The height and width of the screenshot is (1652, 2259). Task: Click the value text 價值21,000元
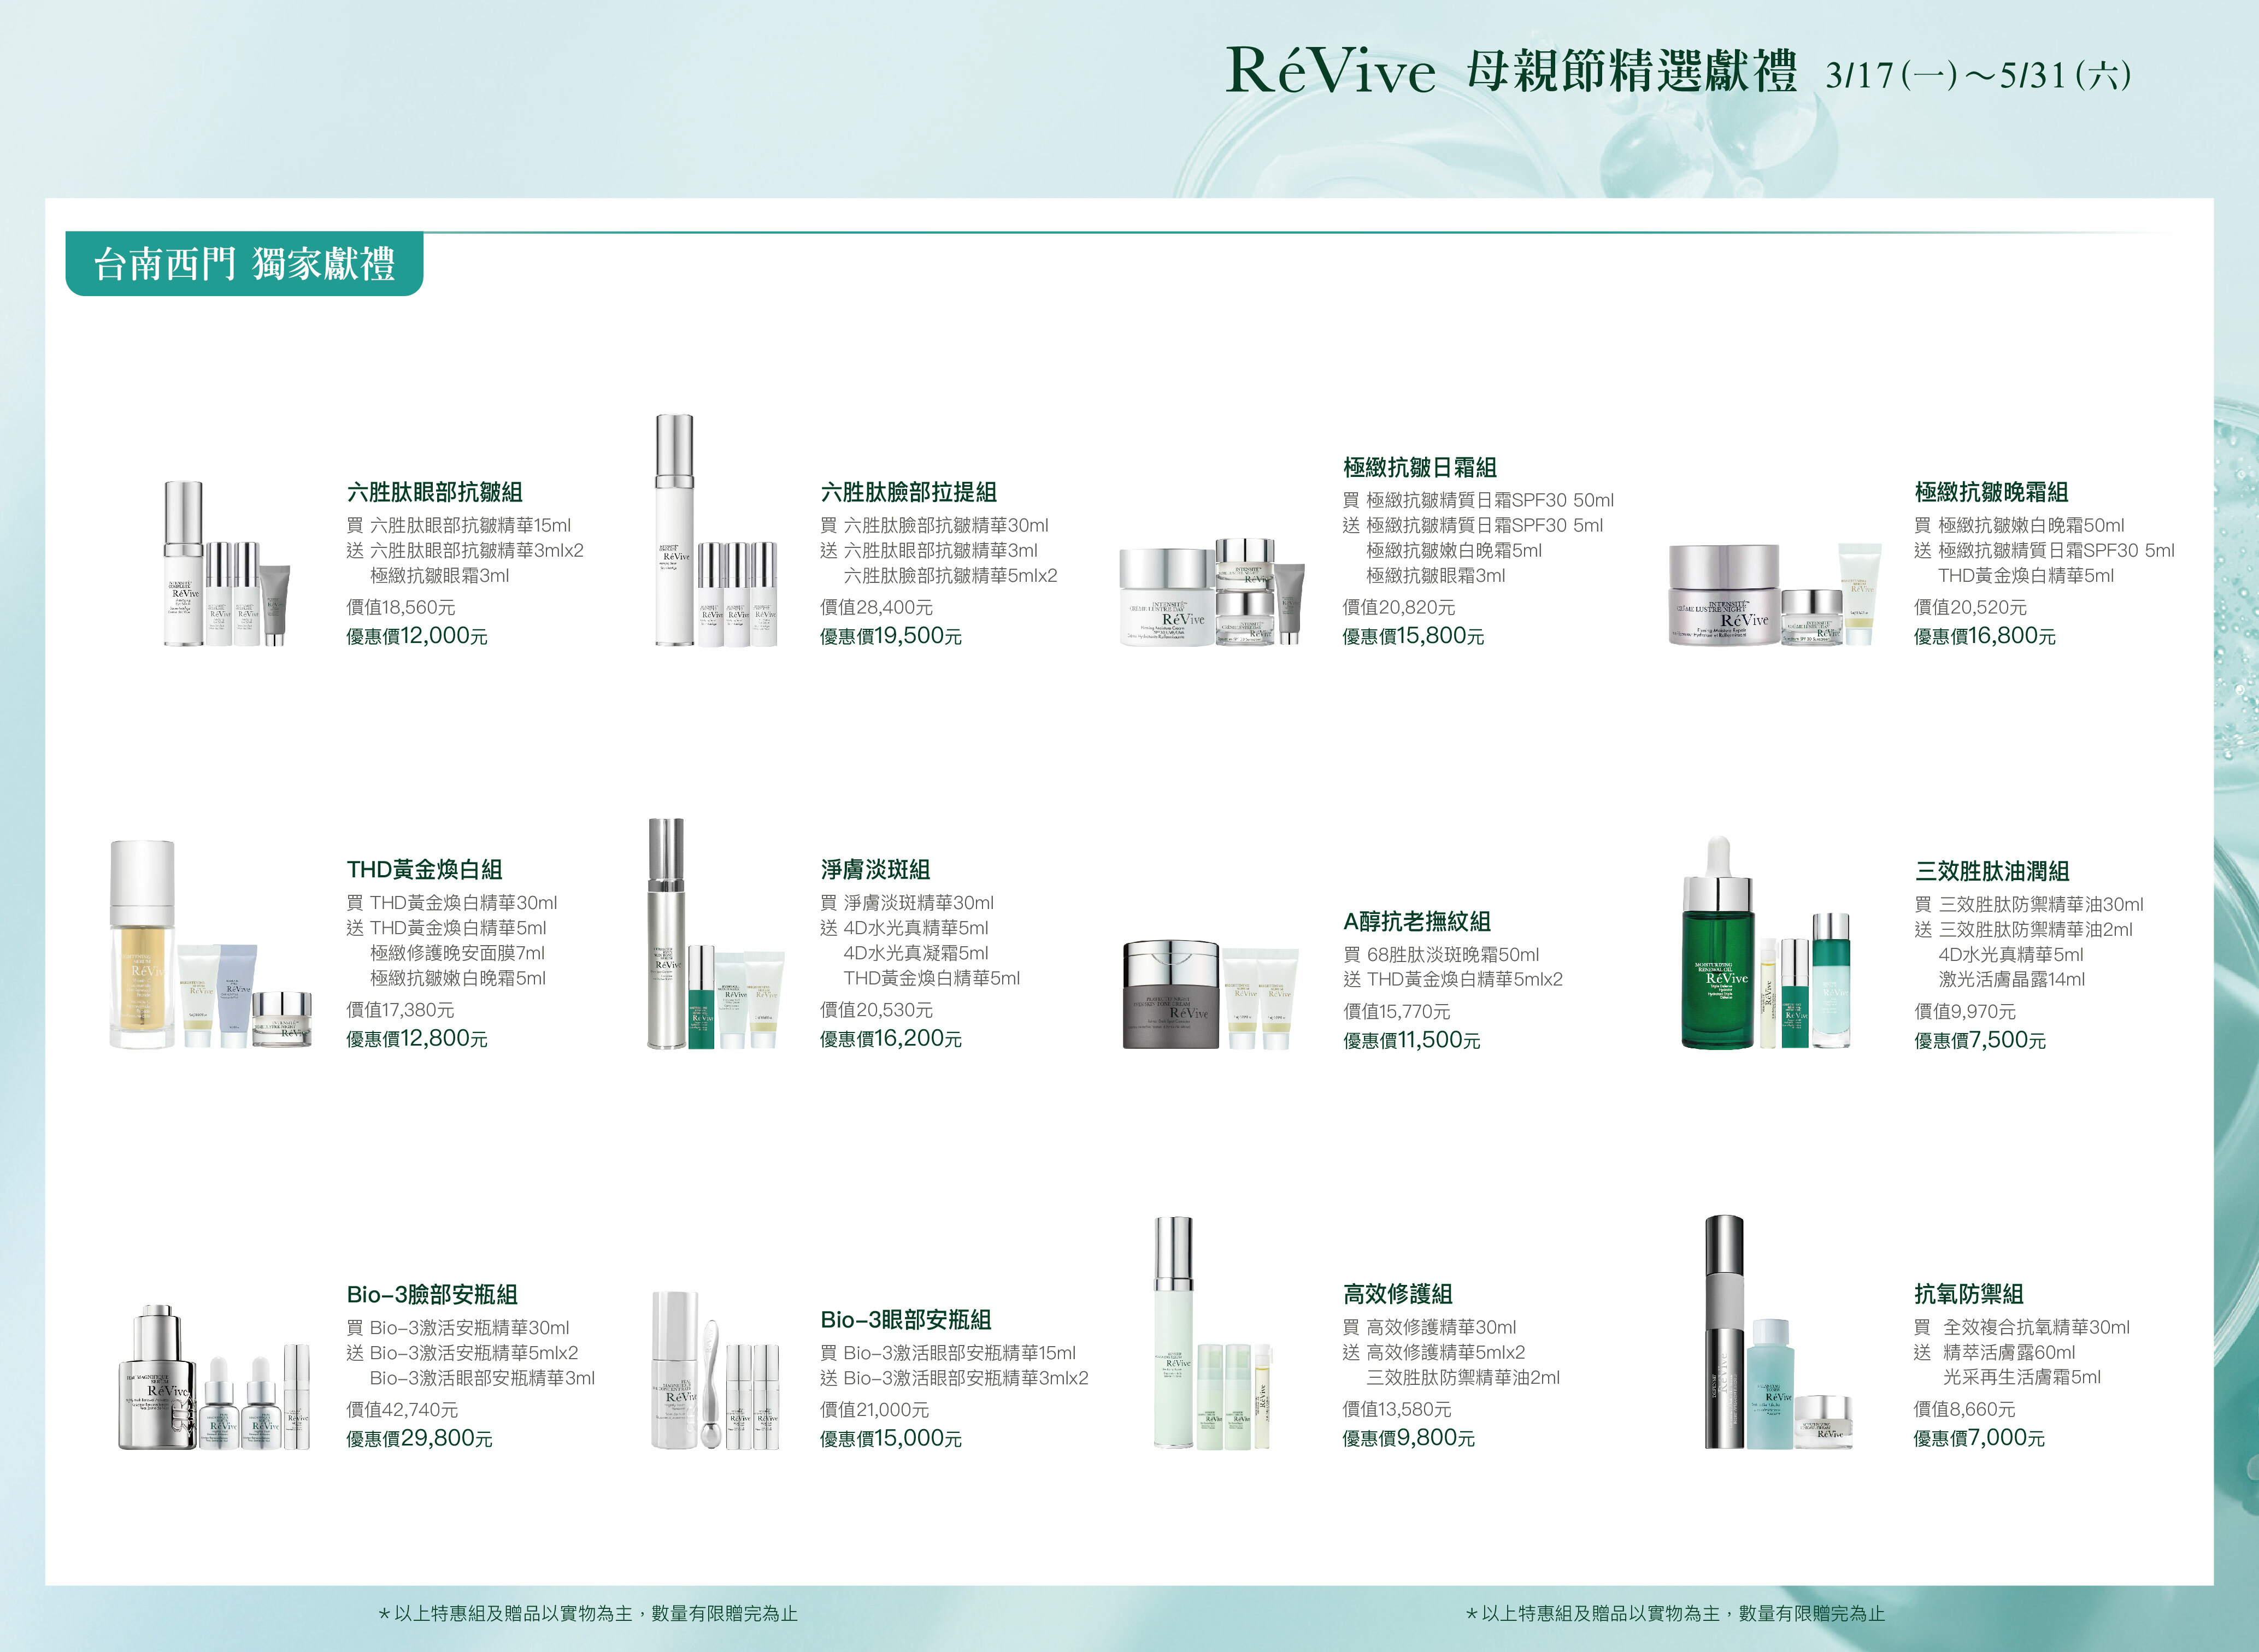click(875, 1410)
